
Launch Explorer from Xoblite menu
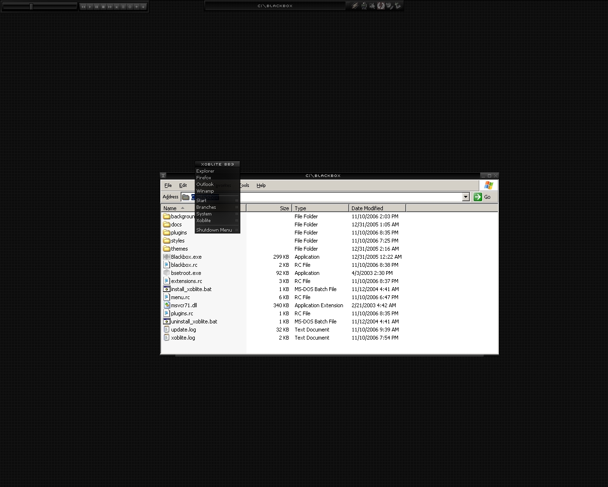coord(217,171)
